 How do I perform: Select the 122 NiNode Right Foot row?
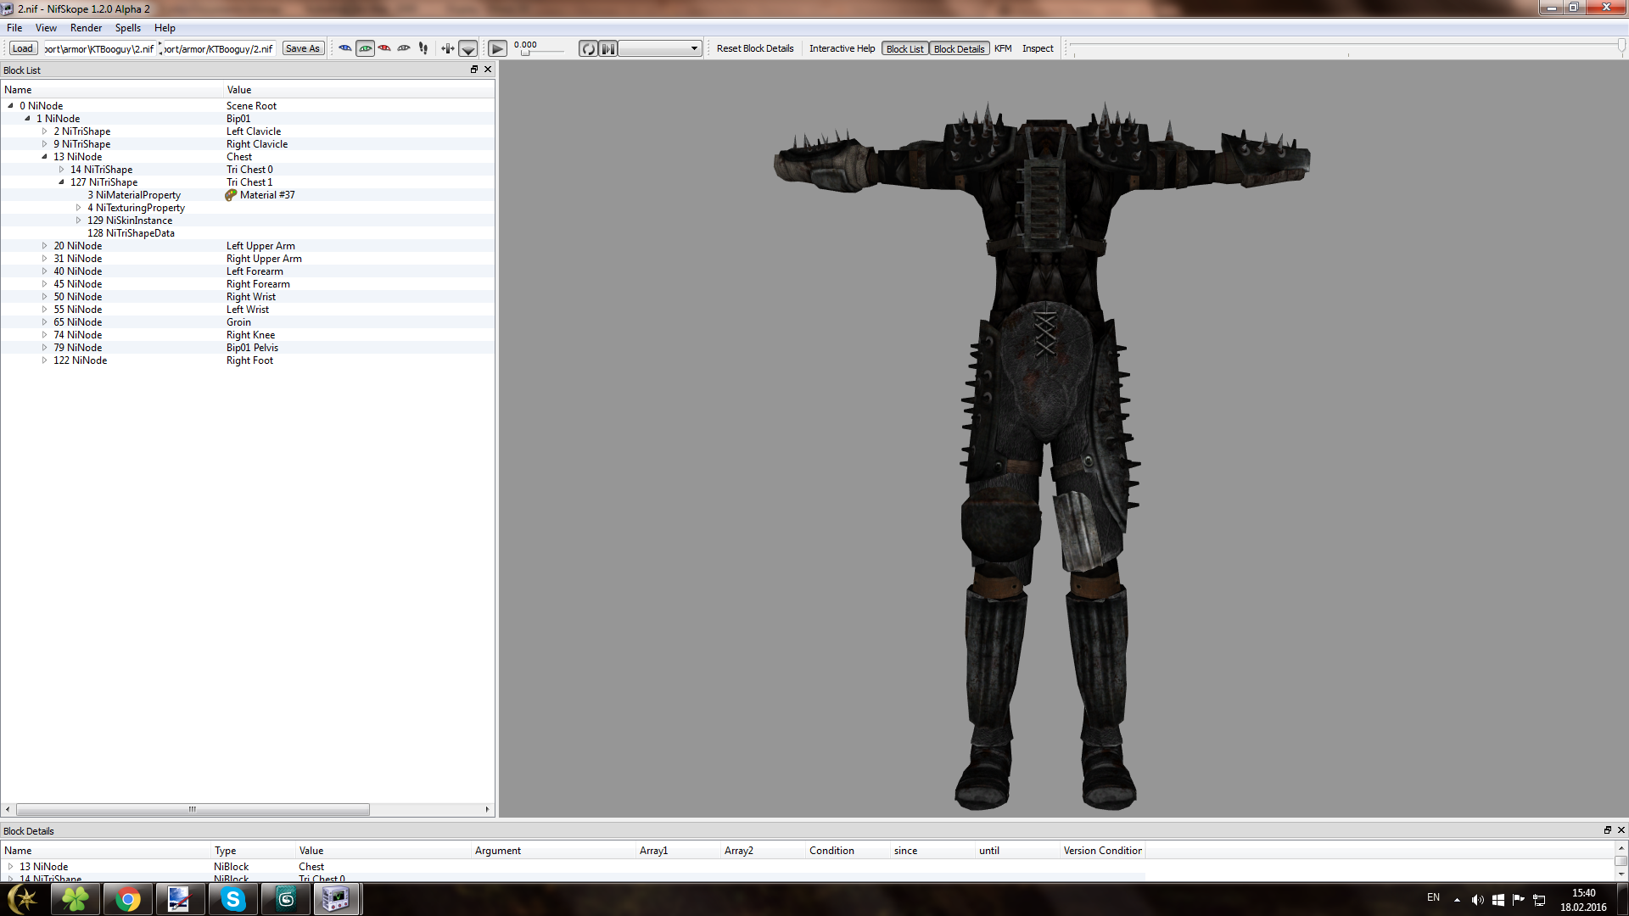pos(247,360)
